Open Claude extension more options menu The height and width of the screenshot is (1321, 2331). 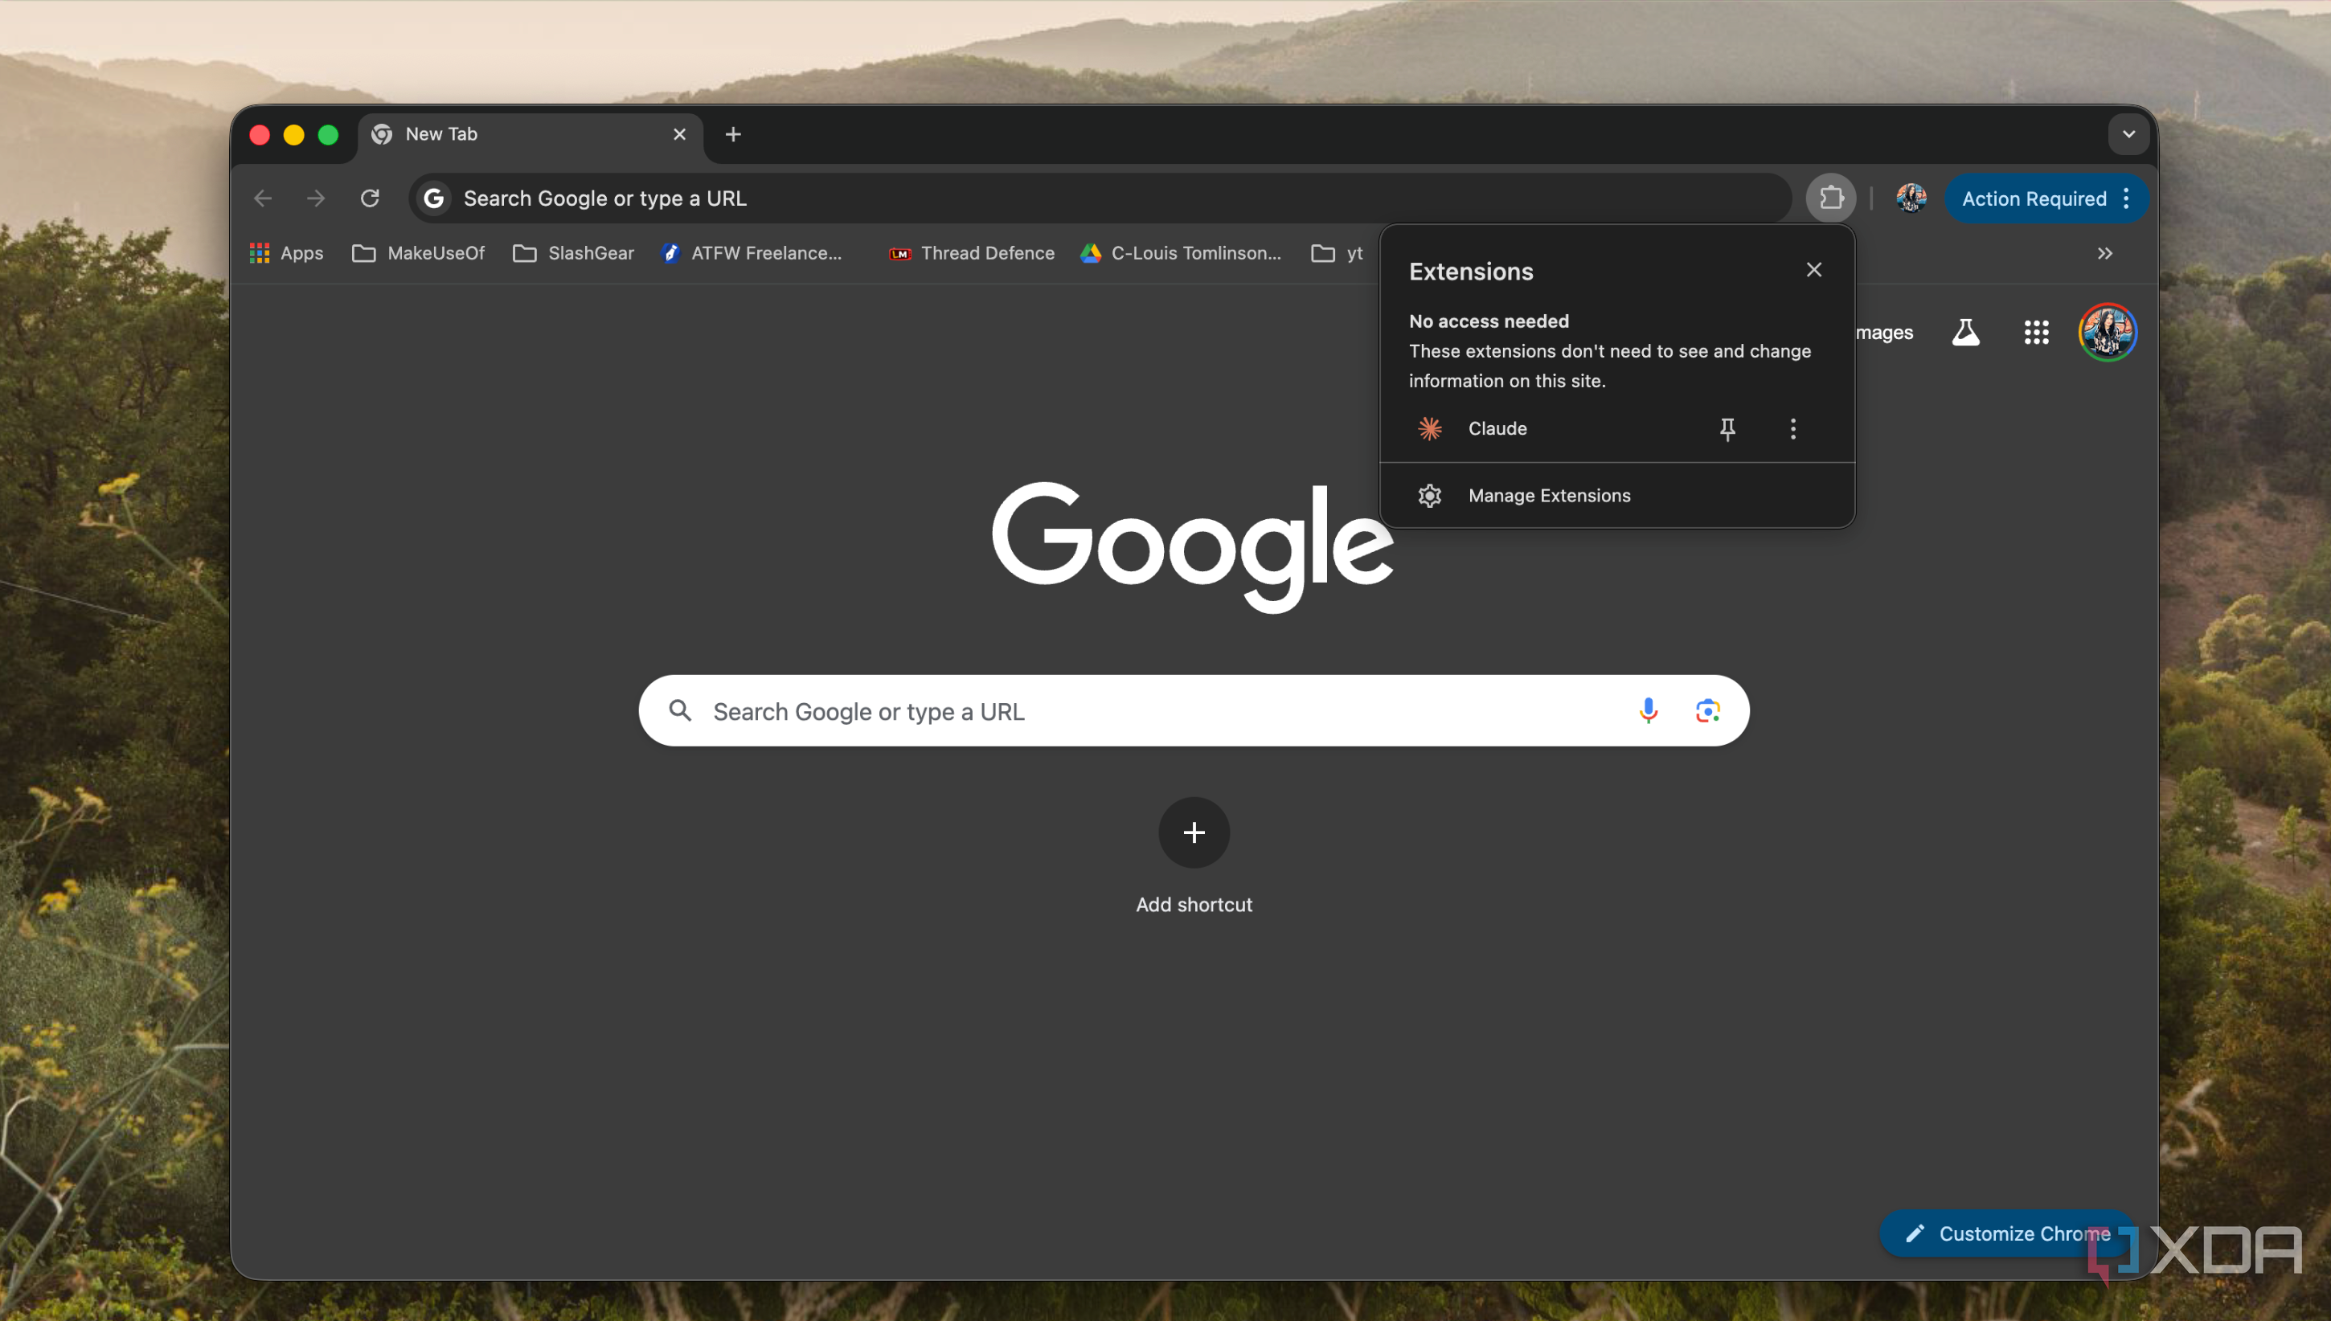1792,429
